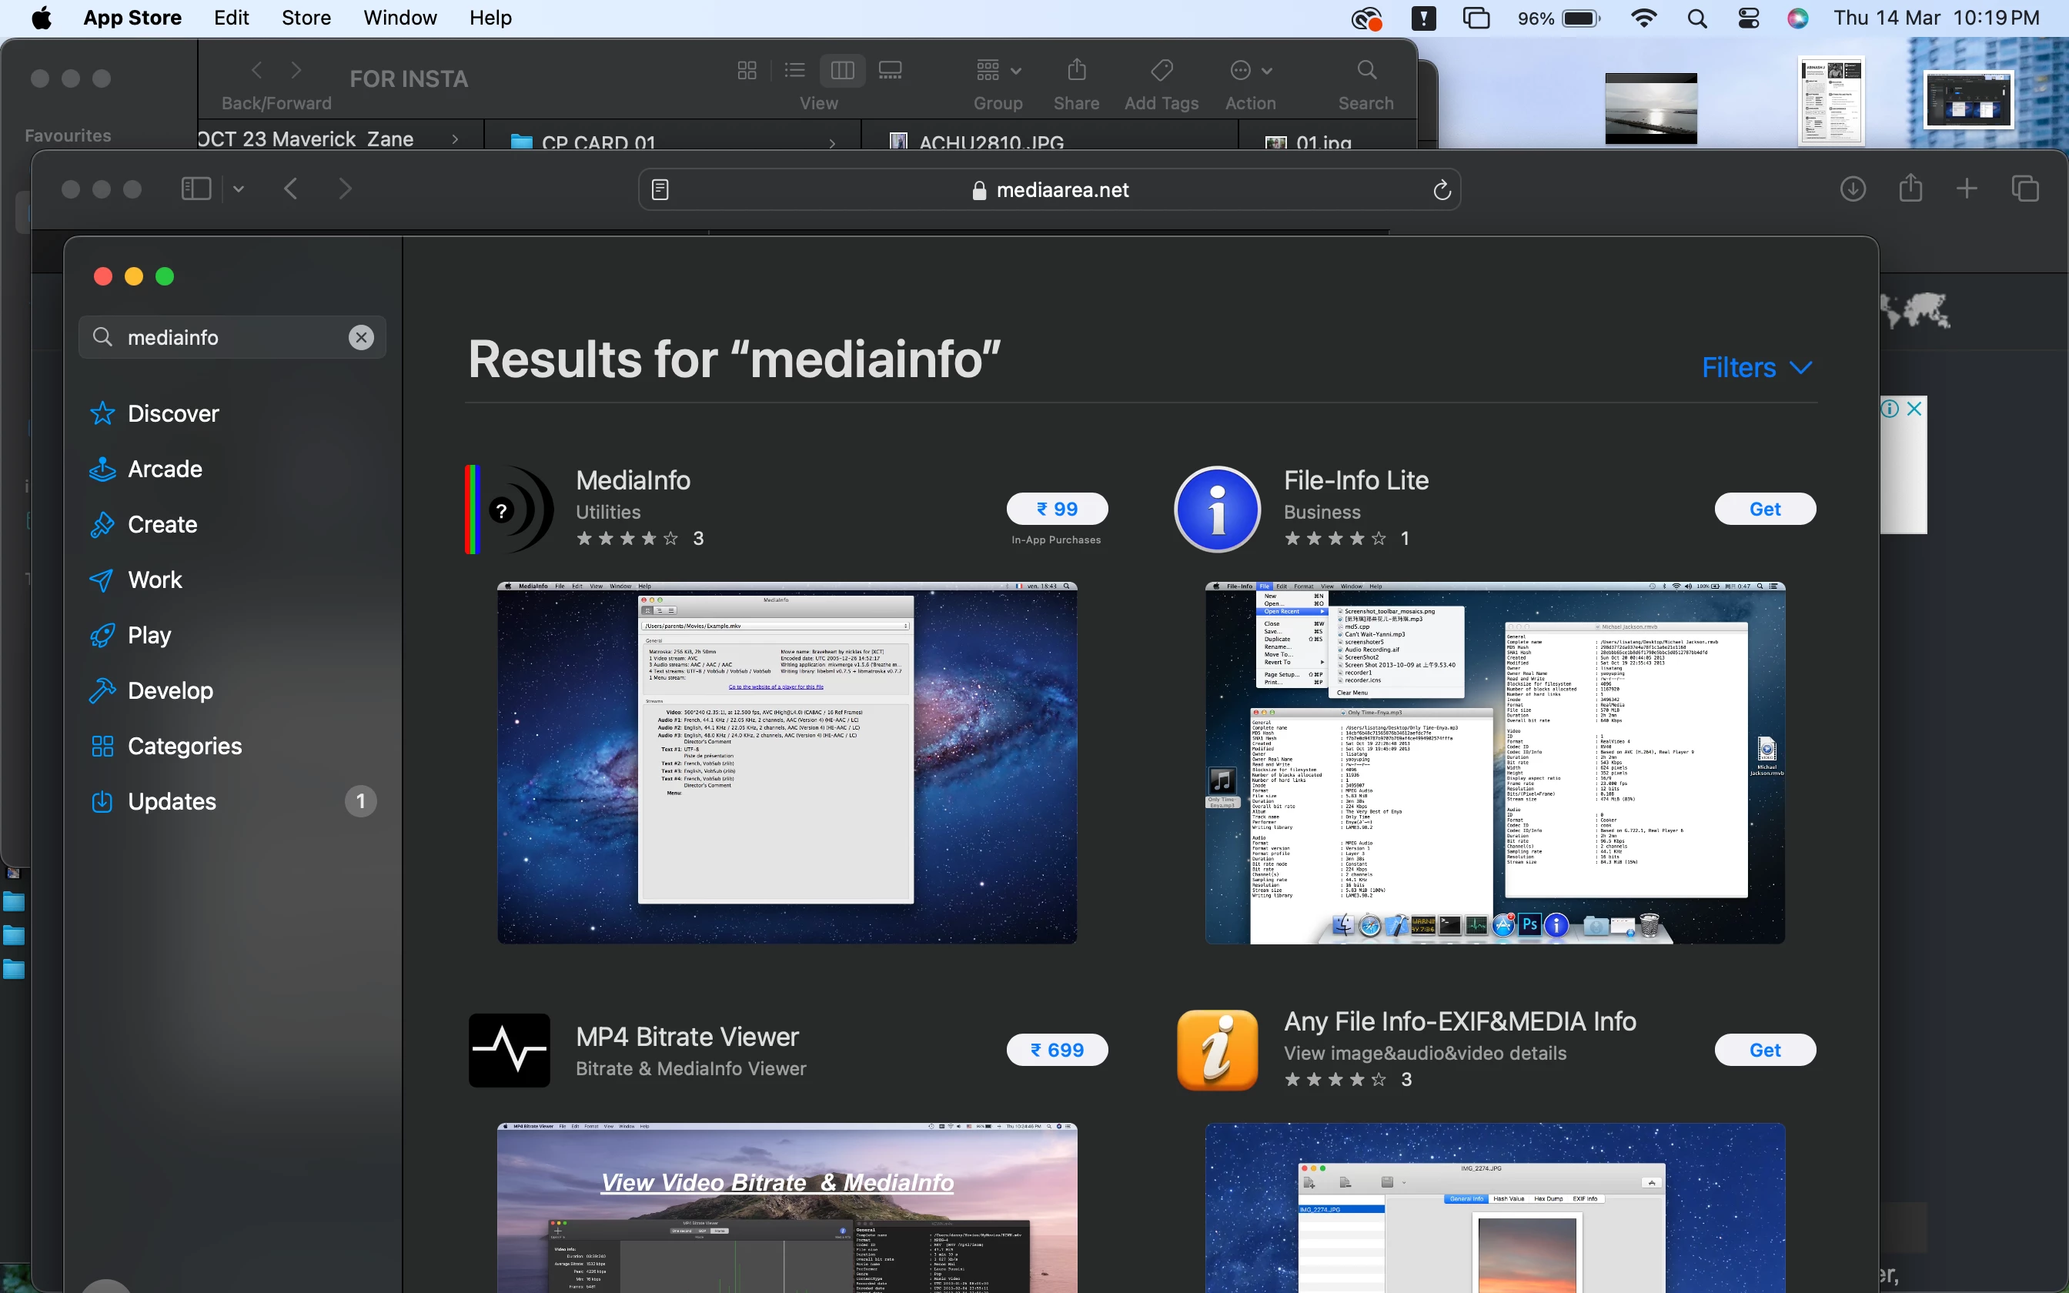Open the File-Info Lite title link
This screenshot has width=2069, height=1293.
1356,480
